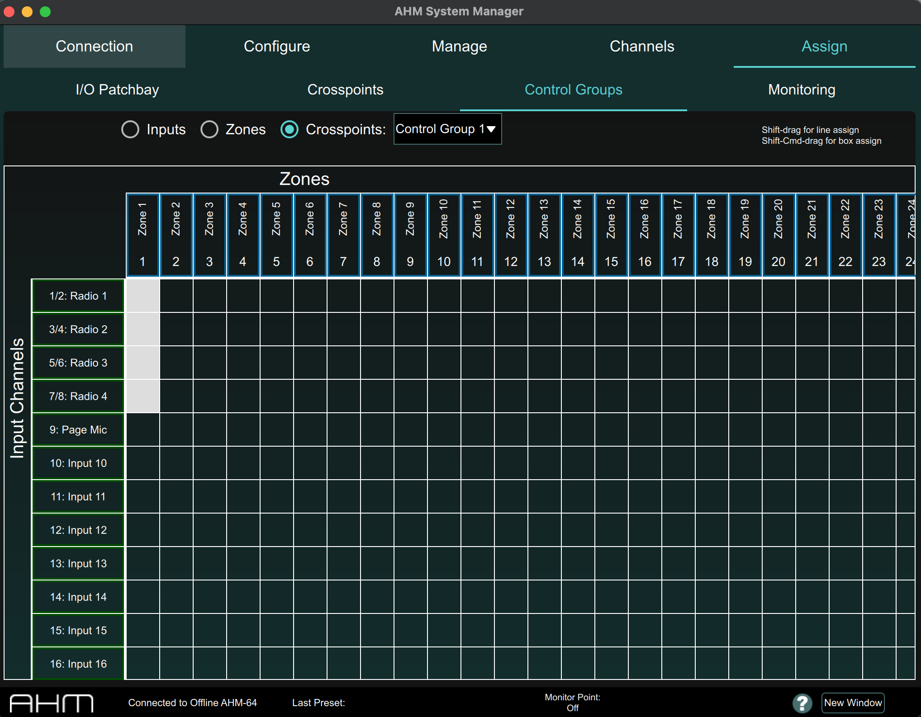The width and height of the screenshot is (921, 717).
Task: Toggle Radio 3 to Zone 1 crosspoint
Action: pos(143,363)
